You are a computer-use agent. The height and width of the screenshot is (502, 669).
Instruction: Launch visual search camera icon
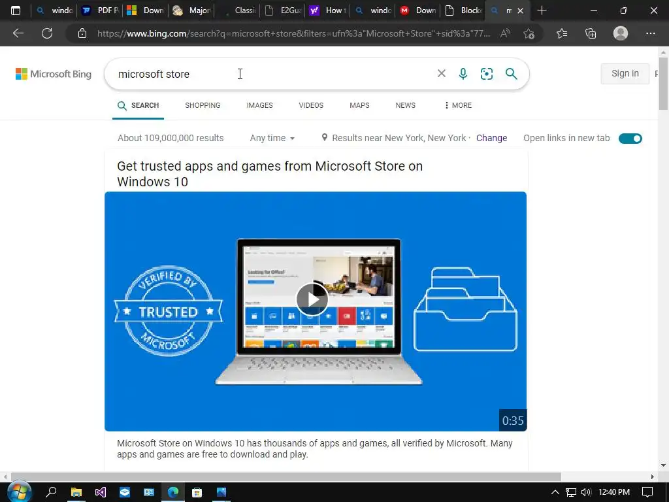point(486,74)
